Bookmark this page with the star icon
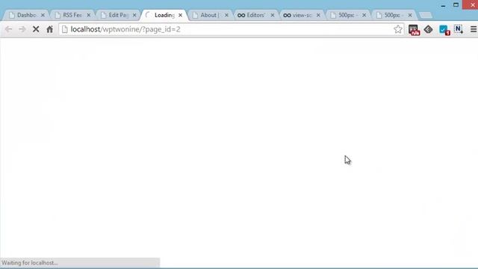The width and height of the screenshot is (478, 269). [398, 29]
